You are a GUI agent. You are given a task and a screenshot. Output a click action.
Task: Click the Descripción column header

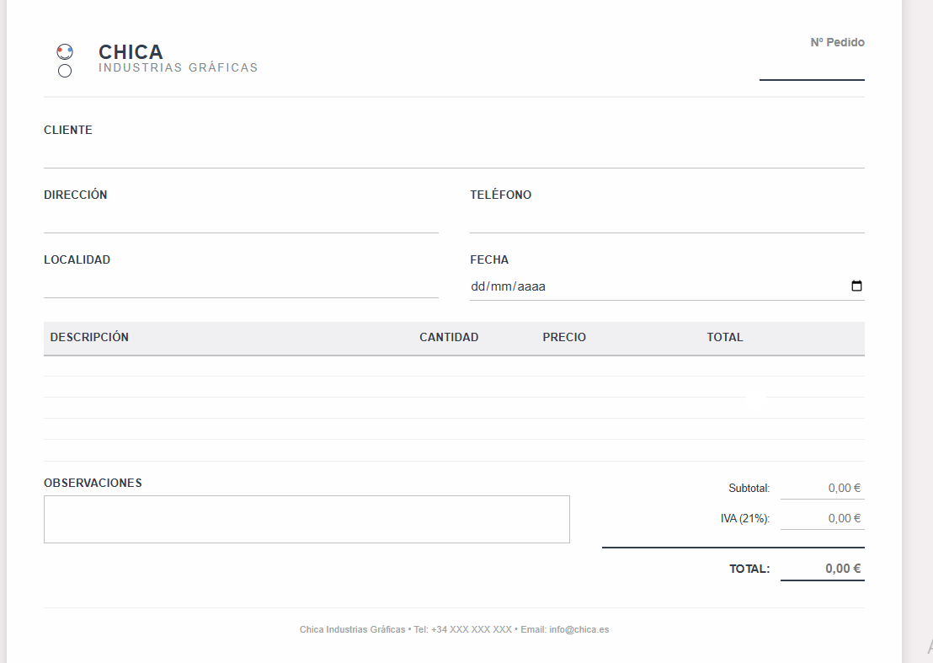(89, 337)
